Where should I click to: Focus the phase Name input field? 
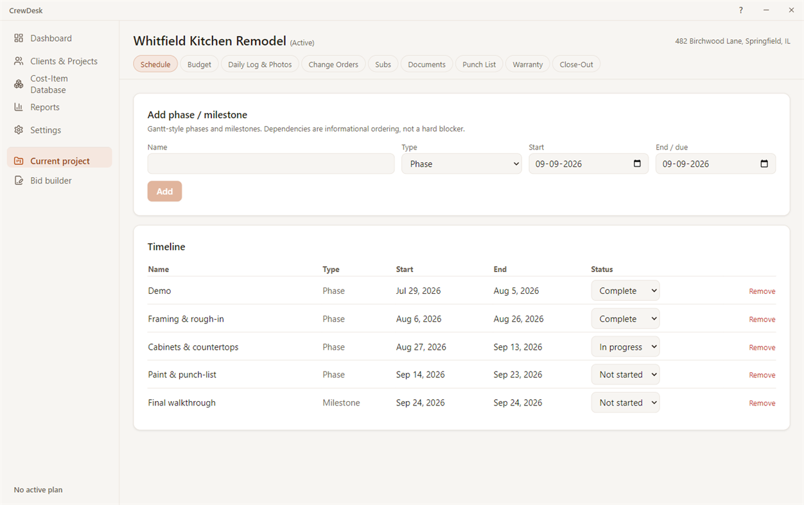tap(271, 164)
